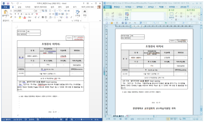Click the Undo arrow in Word's title bar
Viewport: 204px width, 123px height.
[12, 4]
